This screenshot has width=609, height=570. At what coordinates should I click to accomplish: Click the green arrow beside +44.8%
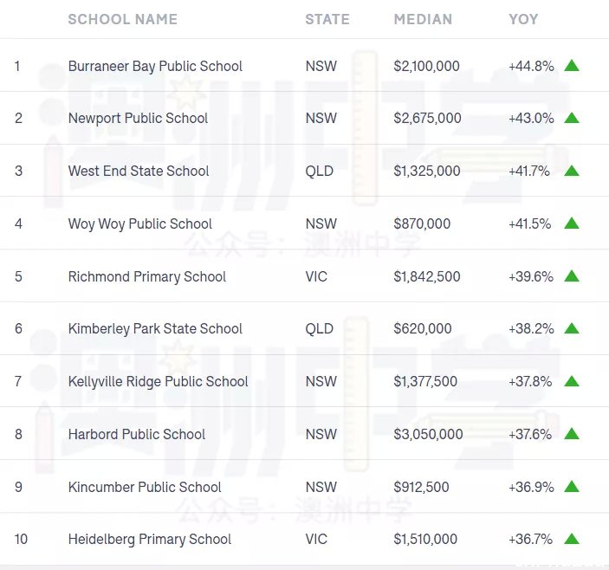(x=572, y=66)
